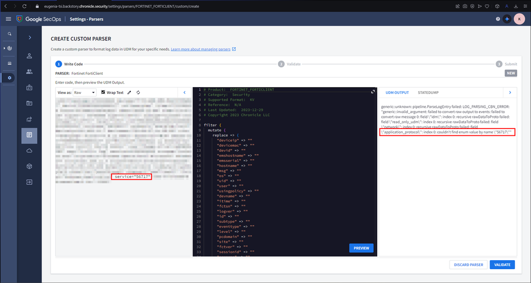Select step 1 Write Code
The height and width of the screenshot is (283, 531).
pos(70,64)
